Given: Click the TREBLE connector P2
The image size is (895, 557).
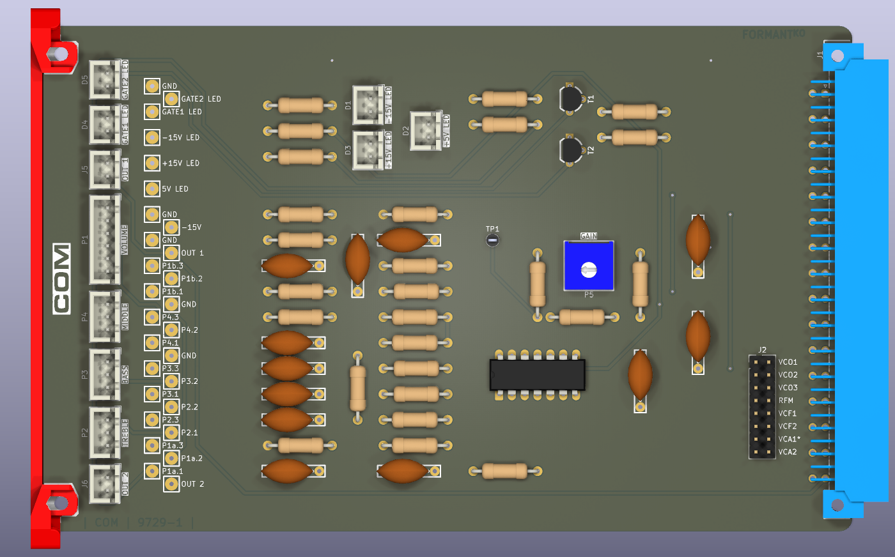Looking at the screenshot, I should coord(105,432).
